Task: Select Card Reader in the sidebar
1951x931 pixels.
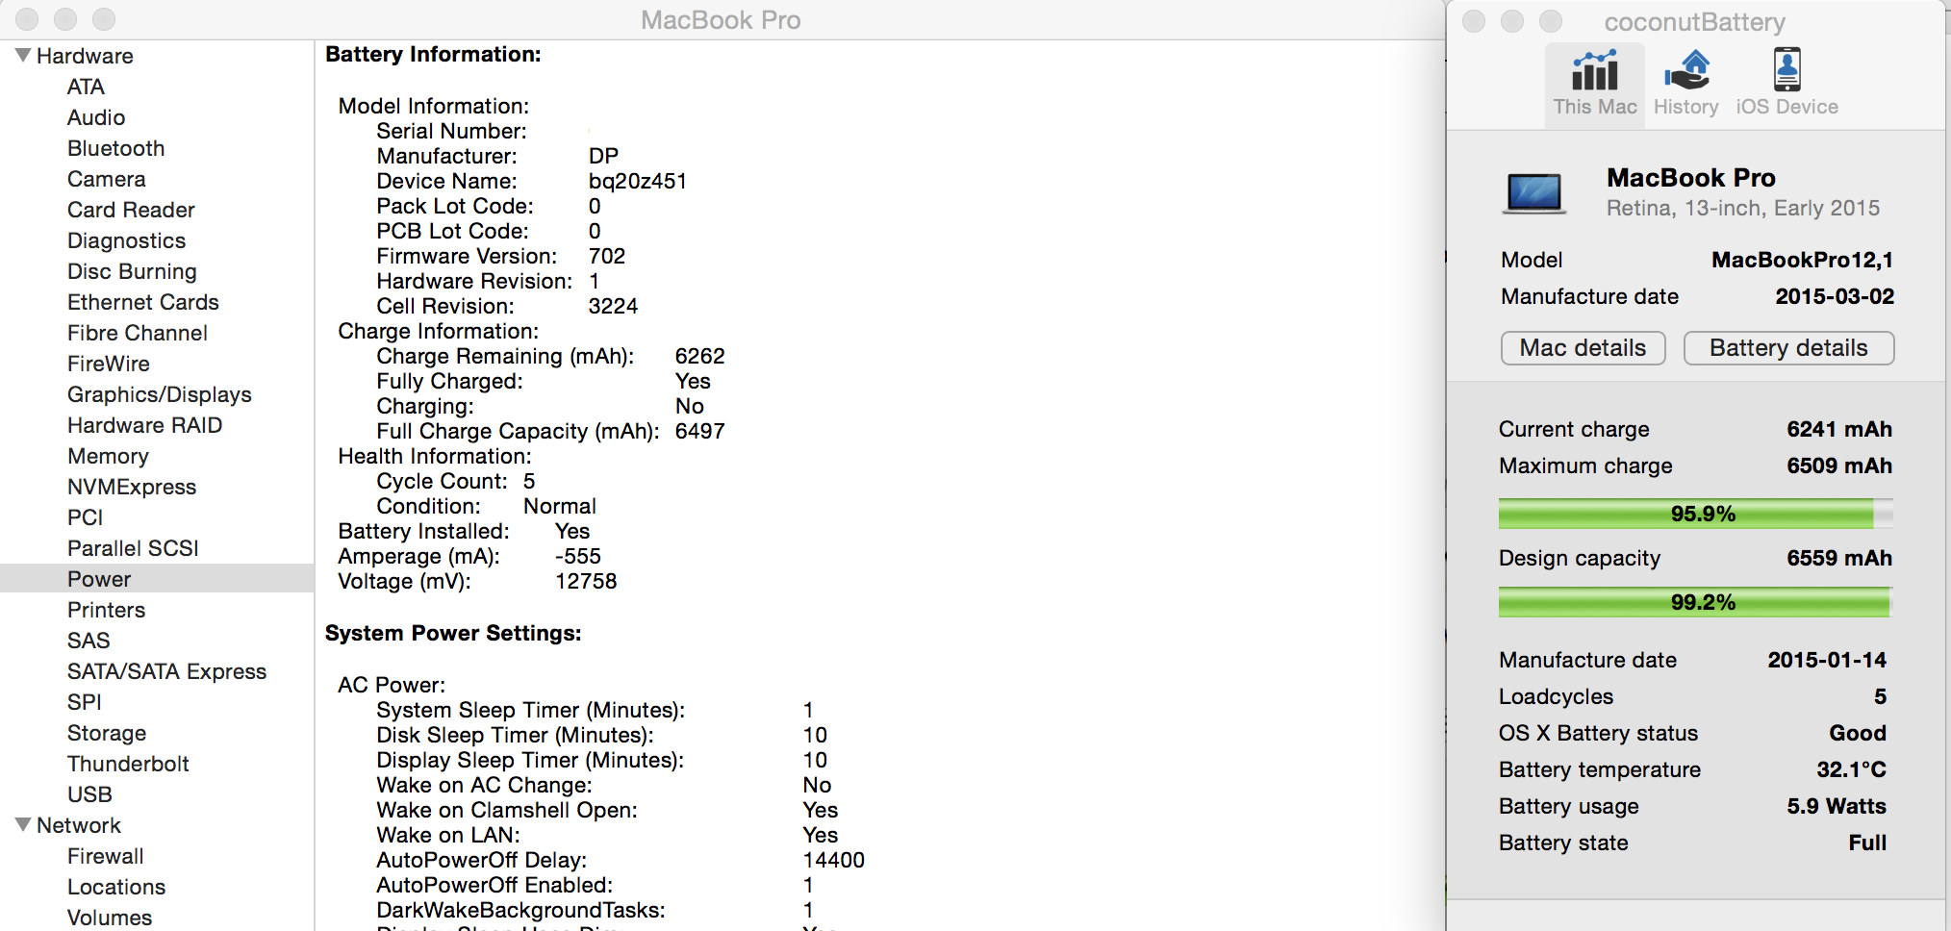Action: (x=131, y=210)
